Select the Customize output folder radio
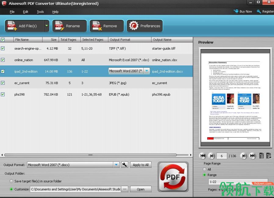This screenshot has height=198, width=274. tap(11, 189)
